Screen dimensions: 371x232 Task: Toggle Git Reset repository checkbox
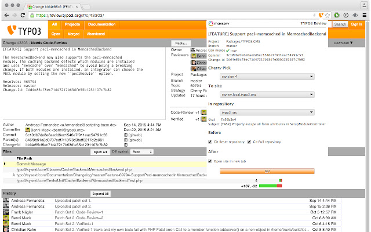tap(210, 142)
